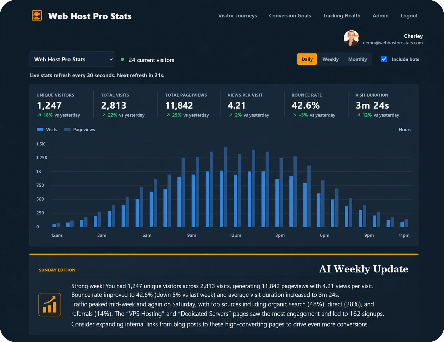Screen dimensions: 444x342
Task: Click the 3am x-axis label
Action: pos(102,235)
